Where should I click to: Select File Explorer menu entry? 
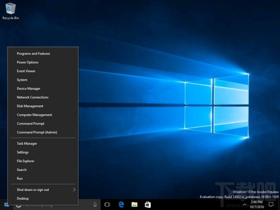(43, 161)
